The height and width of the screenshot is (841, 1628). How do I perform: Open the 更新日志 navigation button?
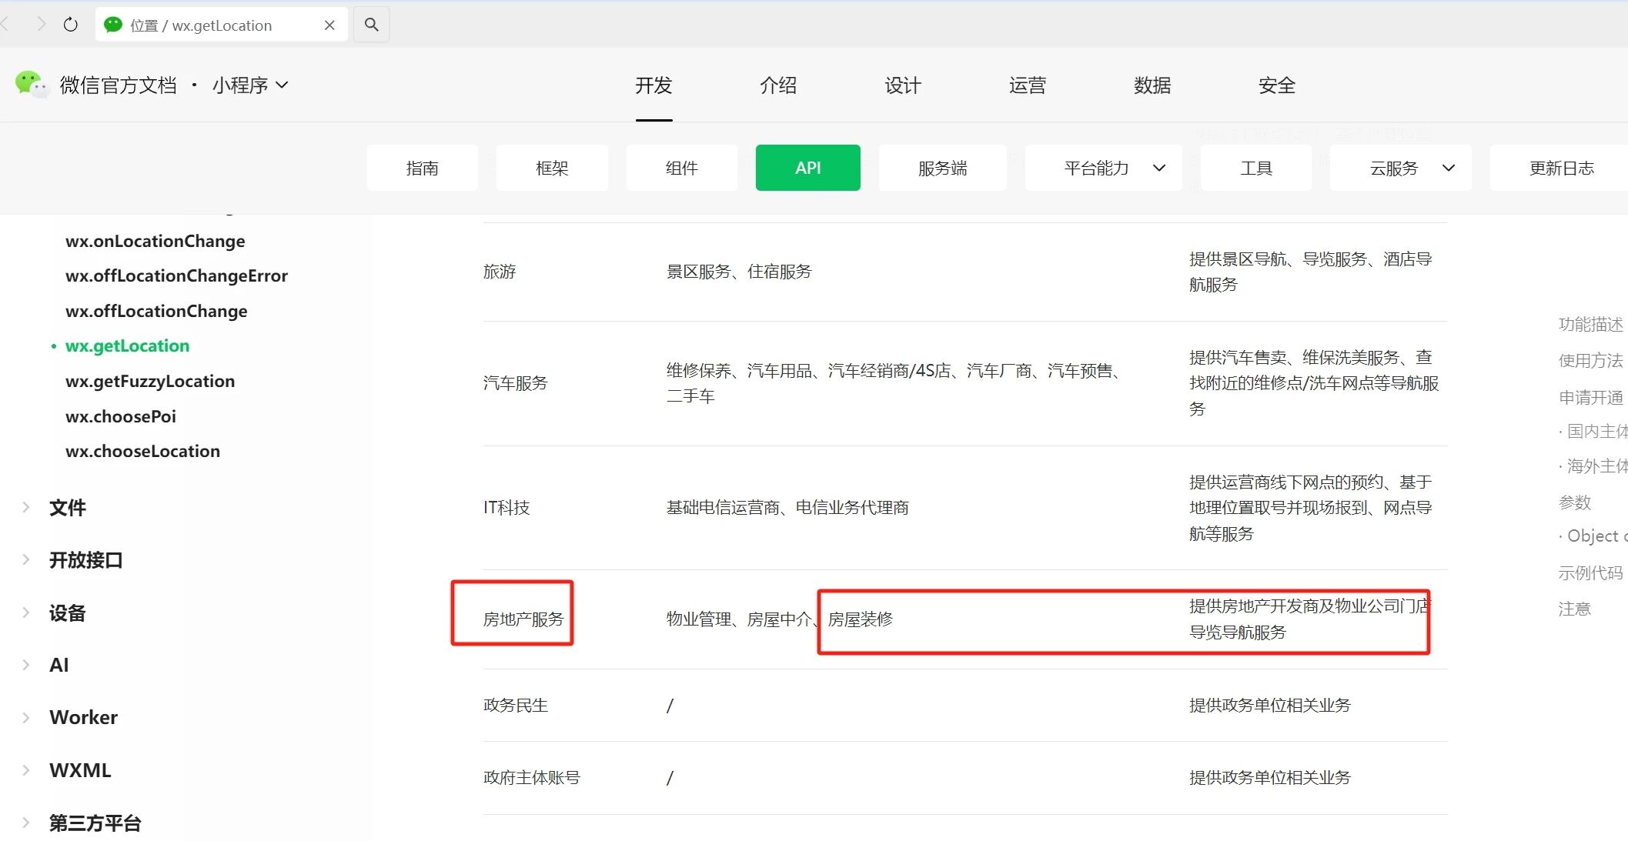coord(1560,168)
